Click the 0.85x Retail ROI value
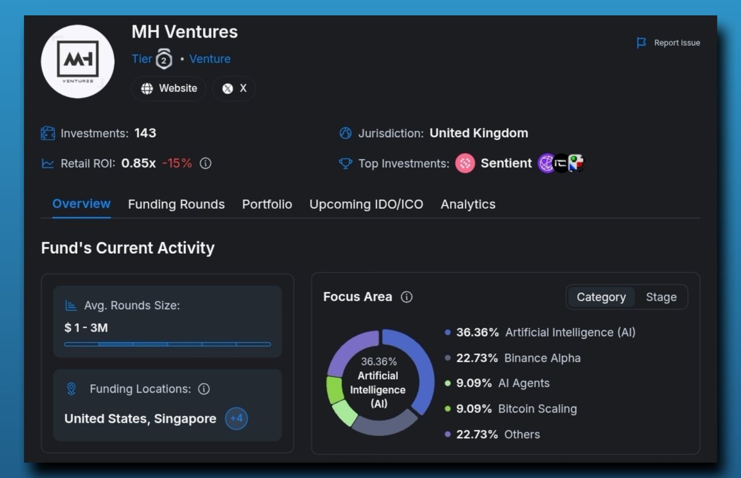The width and height of the screenshot is (741, 478). click(x=138, y=164)
